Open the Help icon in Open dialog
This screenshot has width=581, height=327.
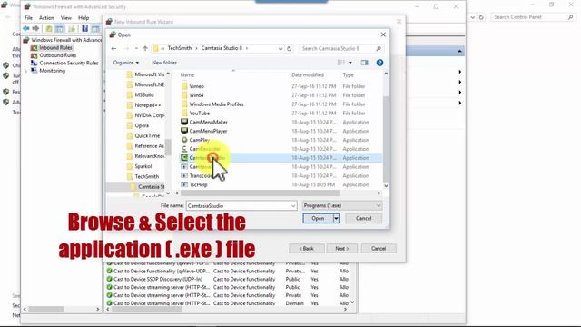[x=379, y=63]
